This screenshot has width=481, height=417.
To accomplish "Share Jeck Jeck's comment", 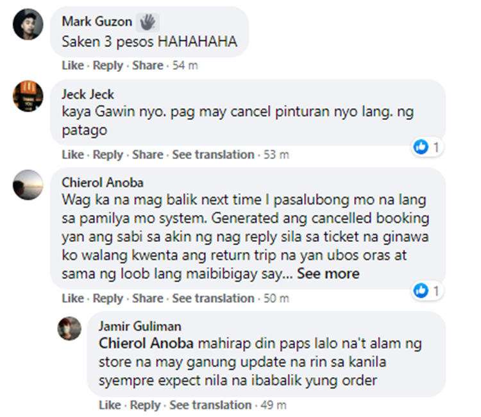I will 148,155.
